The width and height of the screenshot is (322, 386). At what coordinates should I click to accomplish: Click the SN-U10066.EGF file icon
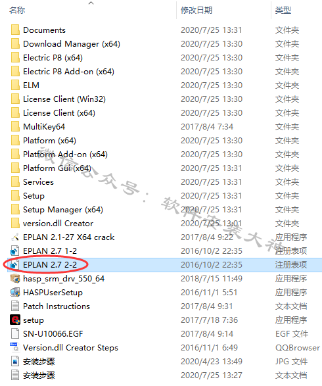[15, 333]
